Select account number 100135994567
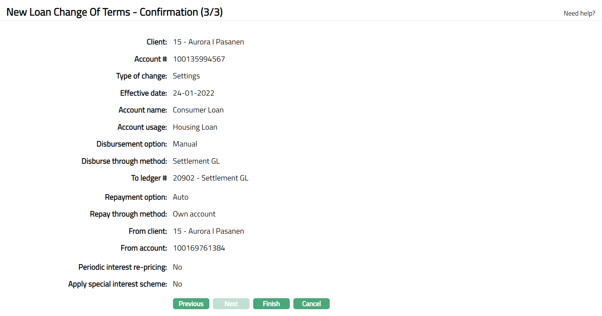 pyautogui.click(x=199, y=59)
